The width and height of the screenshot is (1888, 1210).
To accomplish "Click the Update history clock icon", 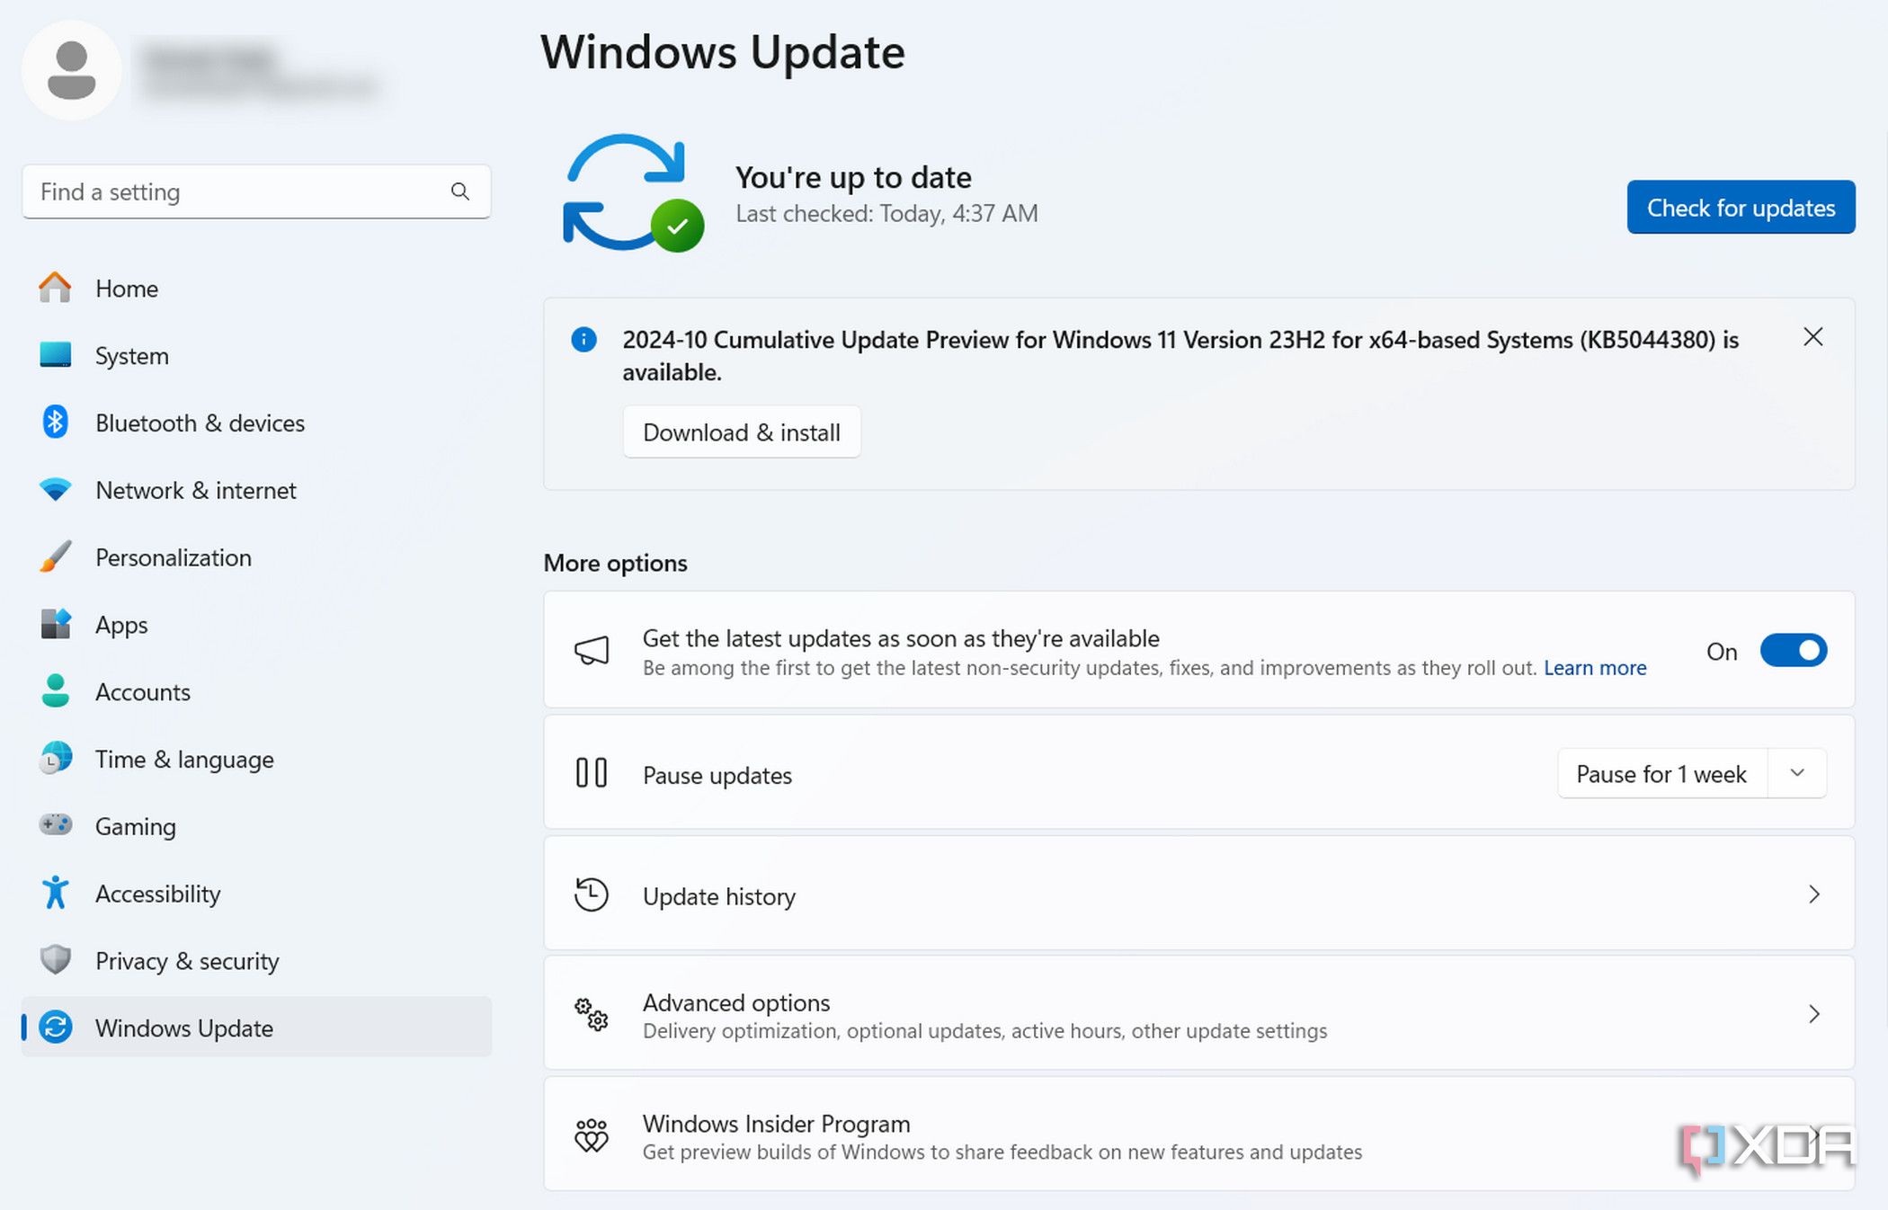I will coord(591,895).
